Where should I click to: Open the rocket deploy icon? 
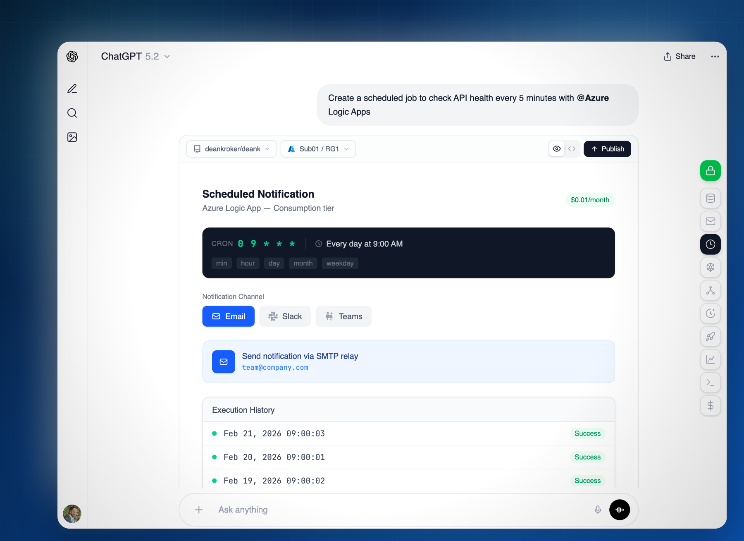[710, 336]
